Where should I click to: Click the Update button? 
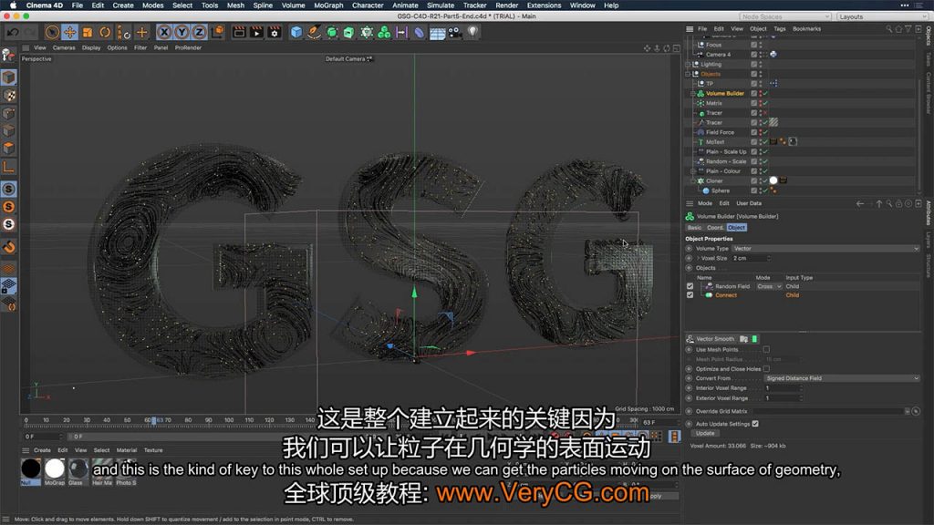(x=705, y=433)
